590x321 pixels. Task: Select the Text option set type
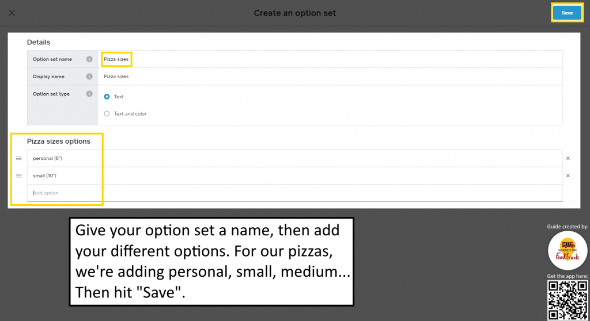[107, 97]
